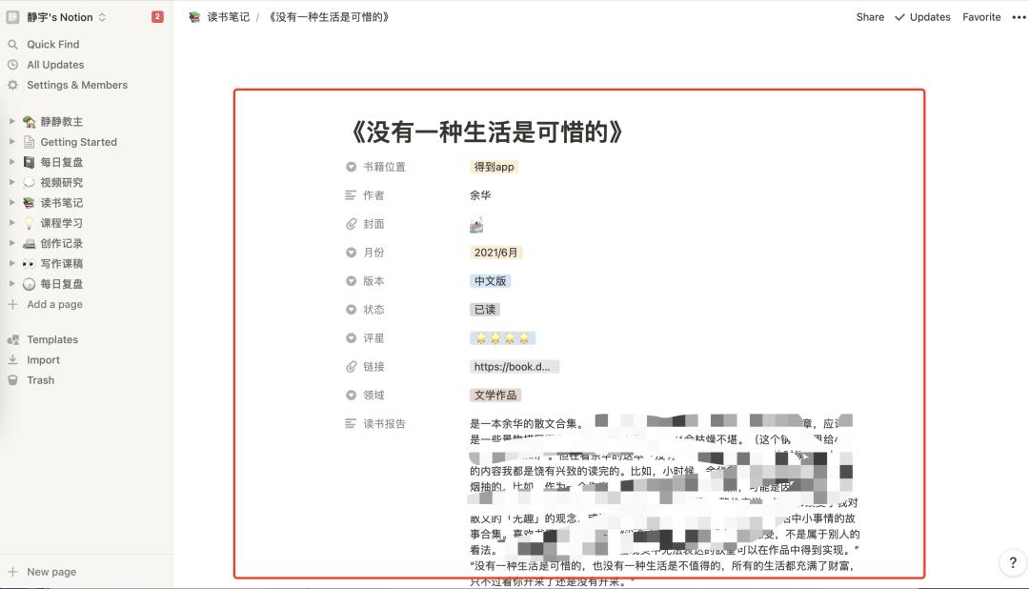The height and width of the screenshot is (589, 1029).
Task: Open the book.d... link in 链接 row
Action: click(514, 366)
